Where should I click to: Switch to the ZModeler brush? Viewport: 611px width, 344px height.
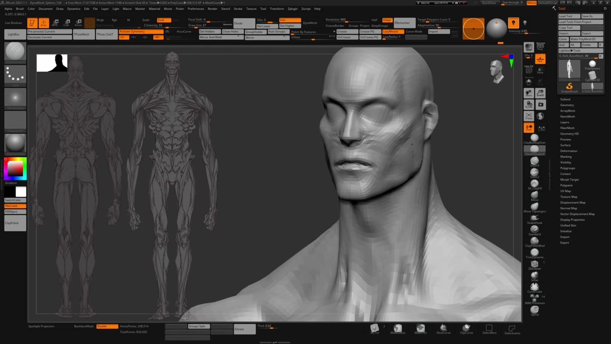[535, 264]
